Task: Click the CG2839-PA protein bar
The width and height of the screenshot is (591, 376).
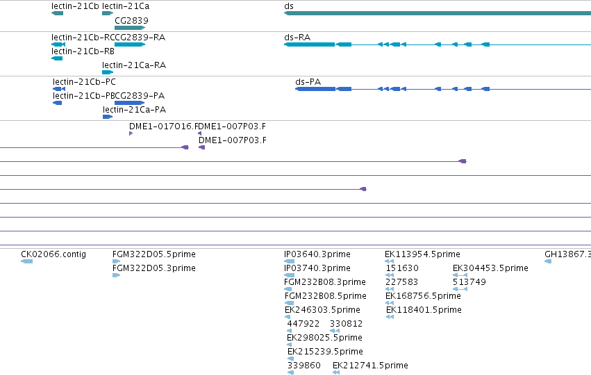Action: (x=129, y=103)
